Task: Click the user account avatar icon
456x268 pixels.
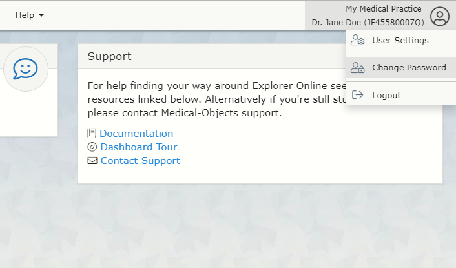Action: 440,16
